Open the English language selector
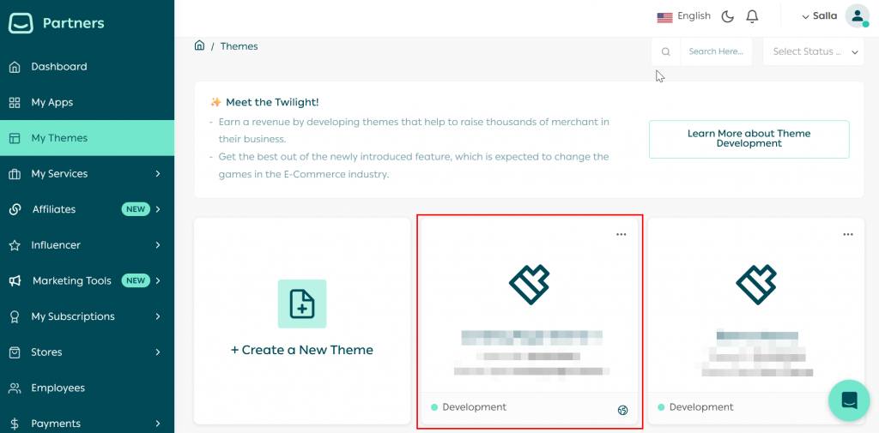 (684, 16)
